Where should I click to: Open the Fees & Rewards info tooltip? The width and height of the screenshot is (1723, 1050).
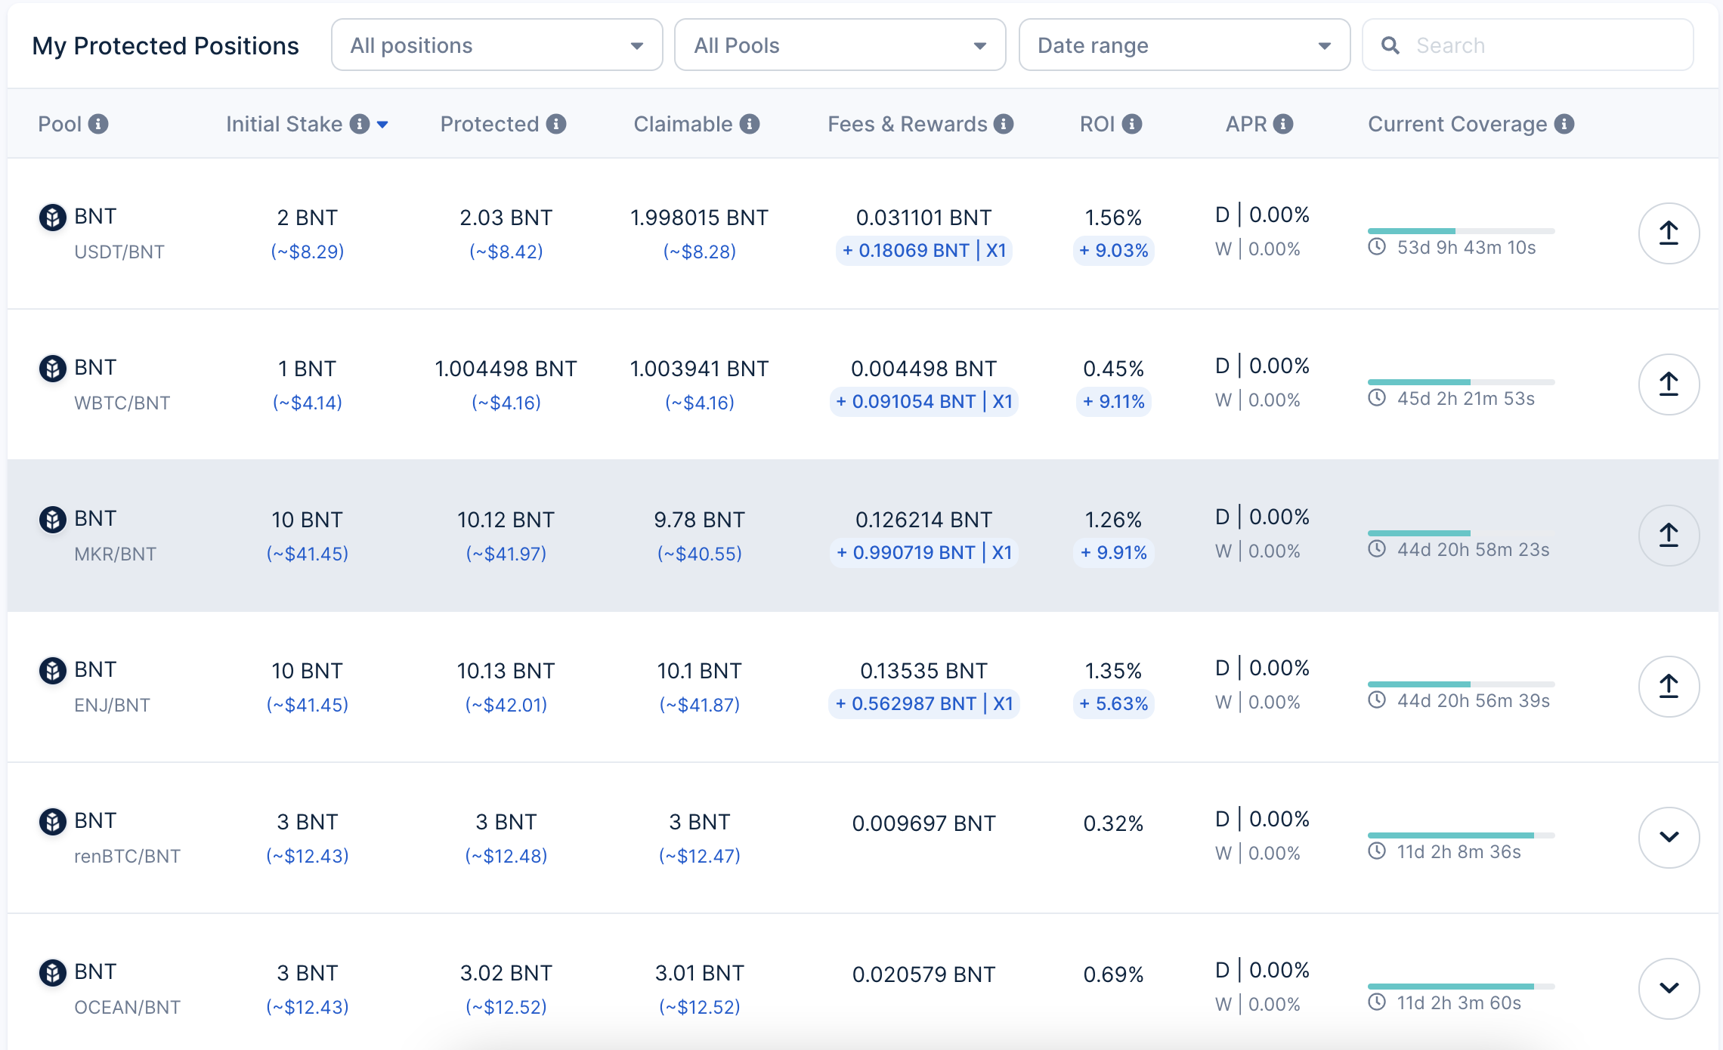1004,123
